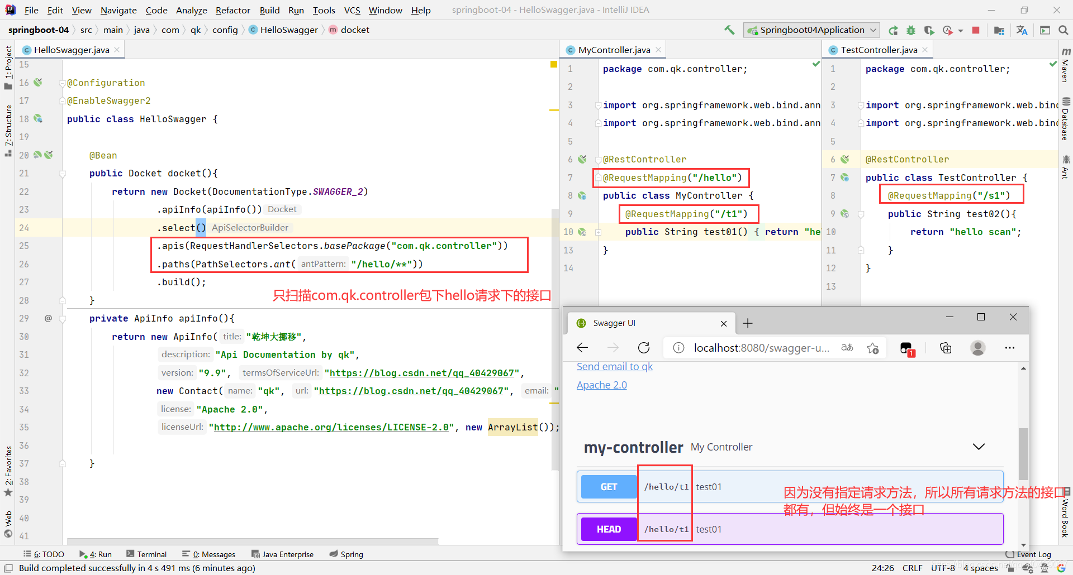
Task: Click the run with profiler icon
Action: (947, 30)
